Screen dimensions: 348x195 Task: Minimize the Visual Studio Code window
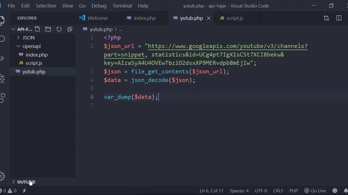pos(313,6)
